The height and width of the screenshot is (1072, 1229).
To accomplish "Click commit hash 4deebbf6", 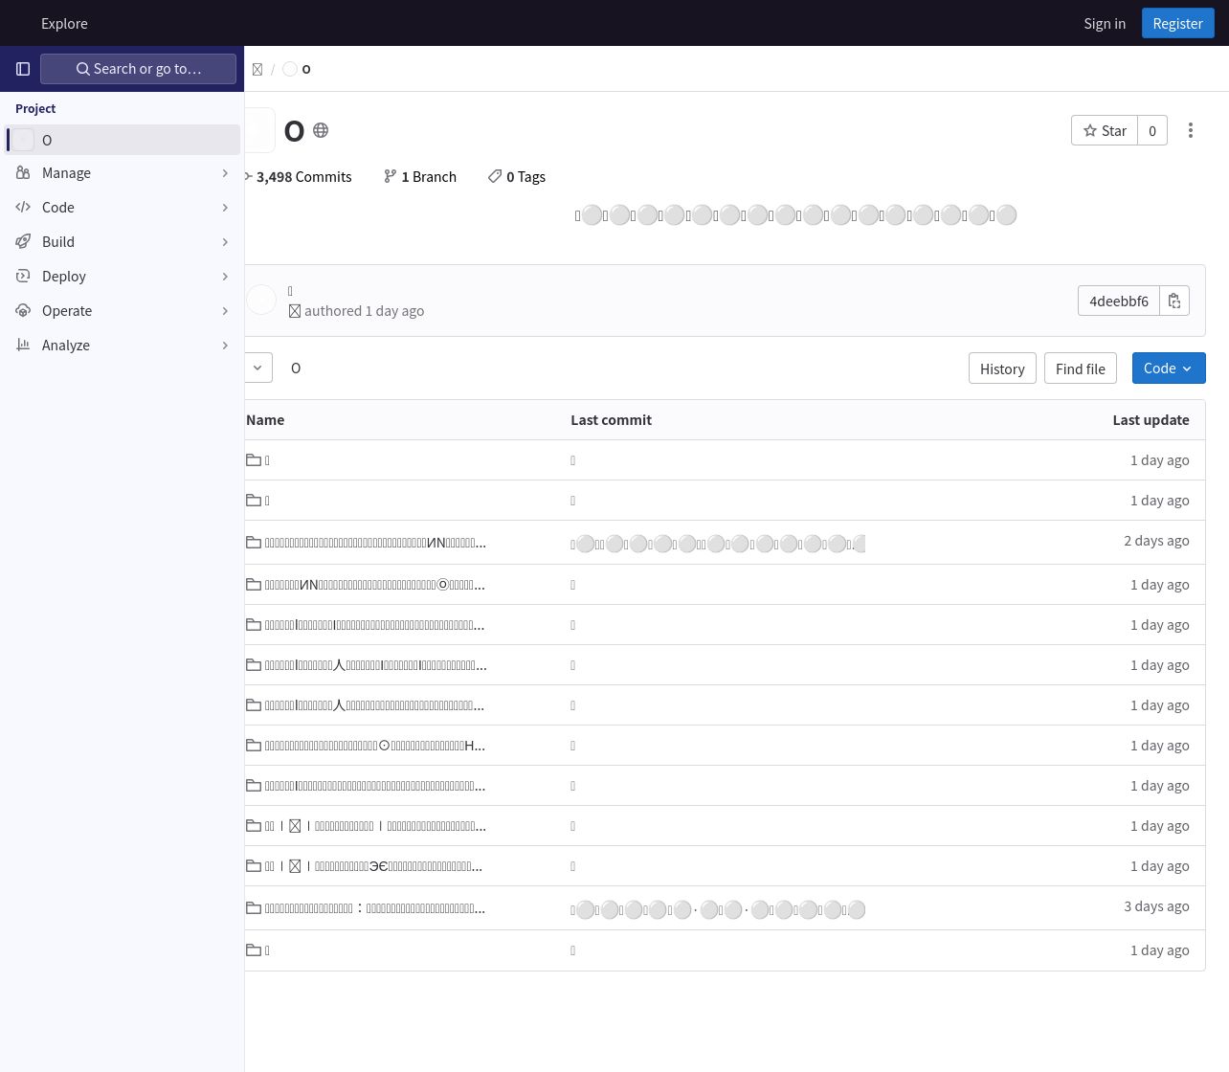I will [x=1119, y=301].
